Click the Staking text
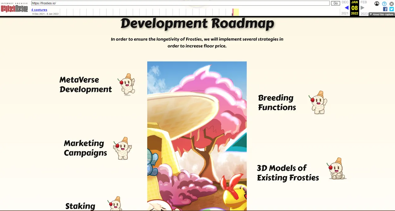The height and width of the screenshot is (211, 395). click(80, 206)
